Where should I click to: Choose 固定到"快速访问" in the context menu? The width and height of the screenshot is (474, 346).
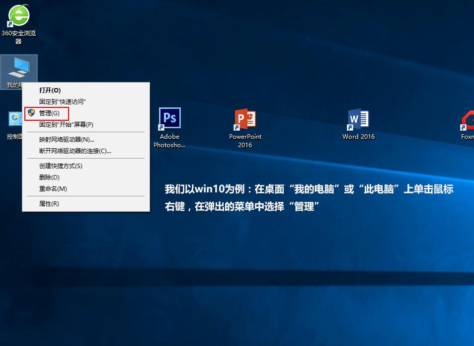click(63, 102)
